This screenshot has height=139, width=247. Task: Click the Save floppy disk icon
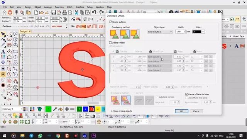tap(54, 12)
